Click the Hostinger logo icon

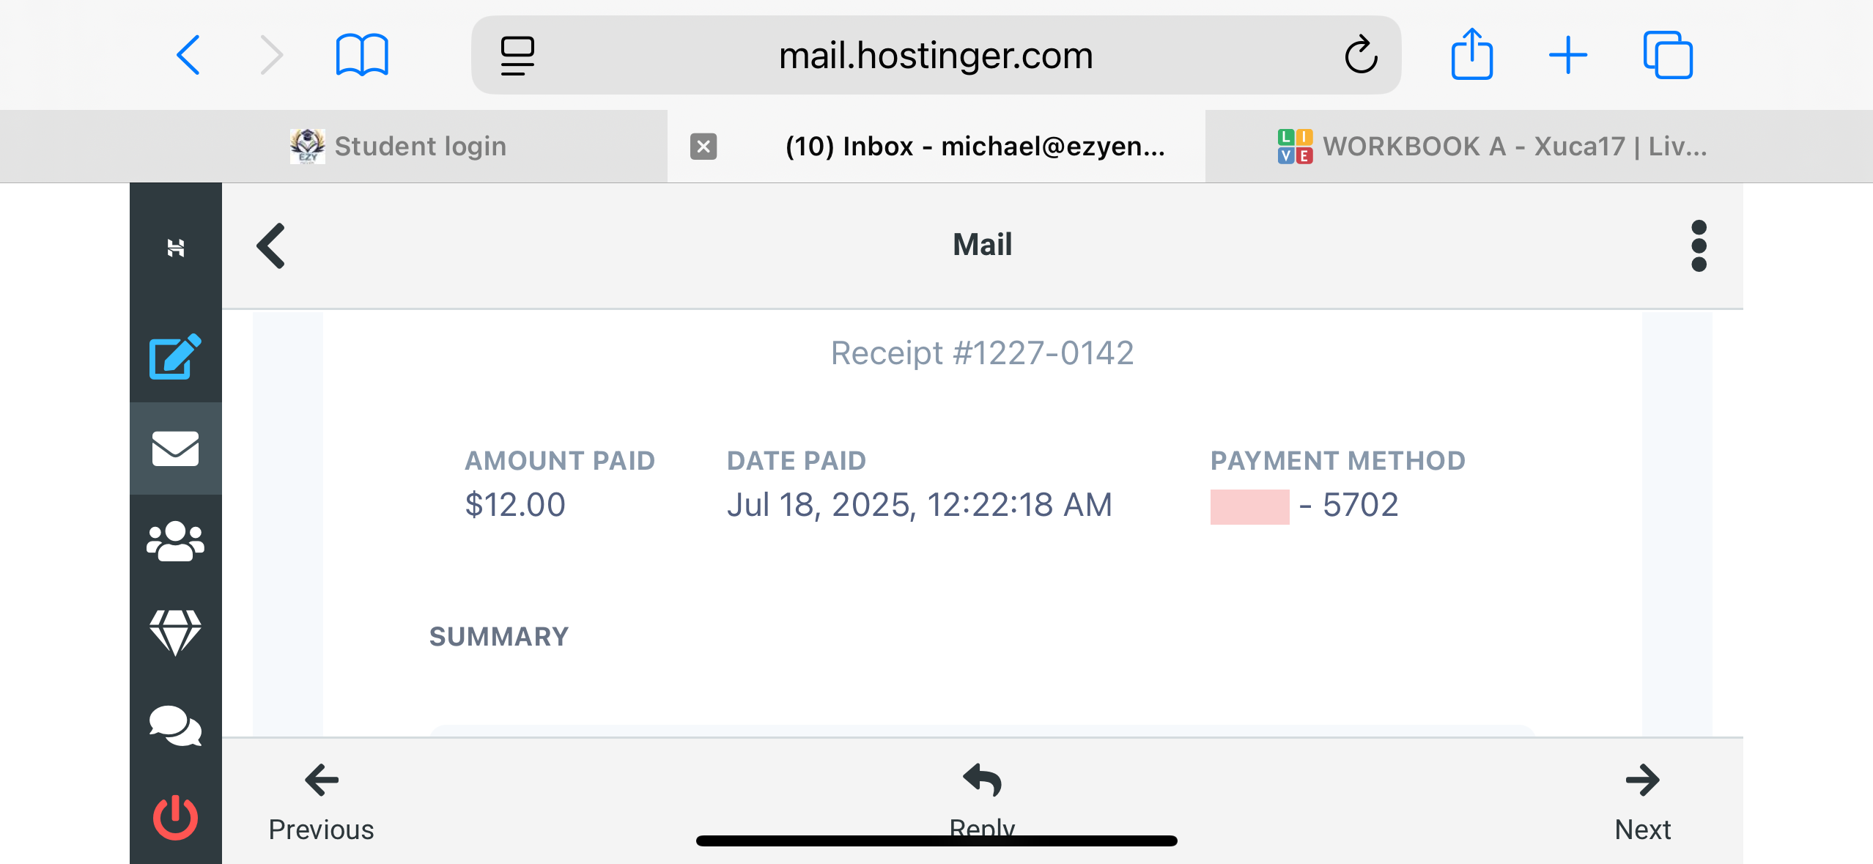click(175, 248)
